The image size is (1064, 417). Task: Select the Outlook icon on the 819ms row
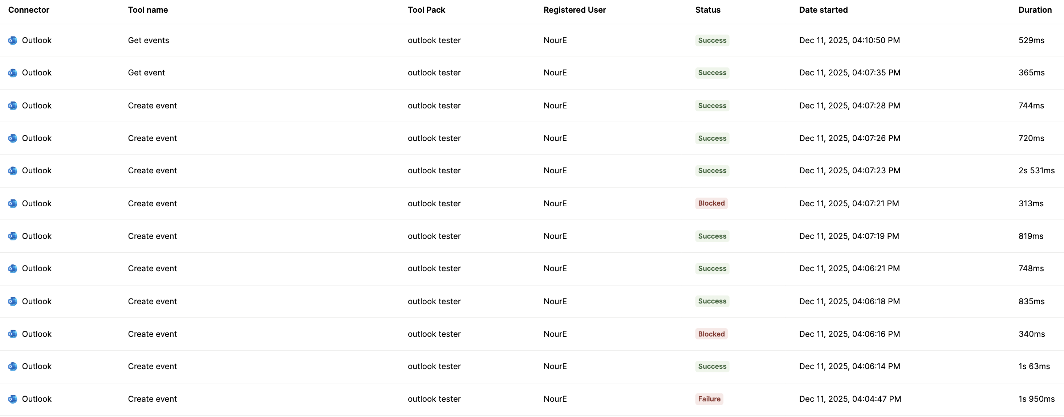12,236
